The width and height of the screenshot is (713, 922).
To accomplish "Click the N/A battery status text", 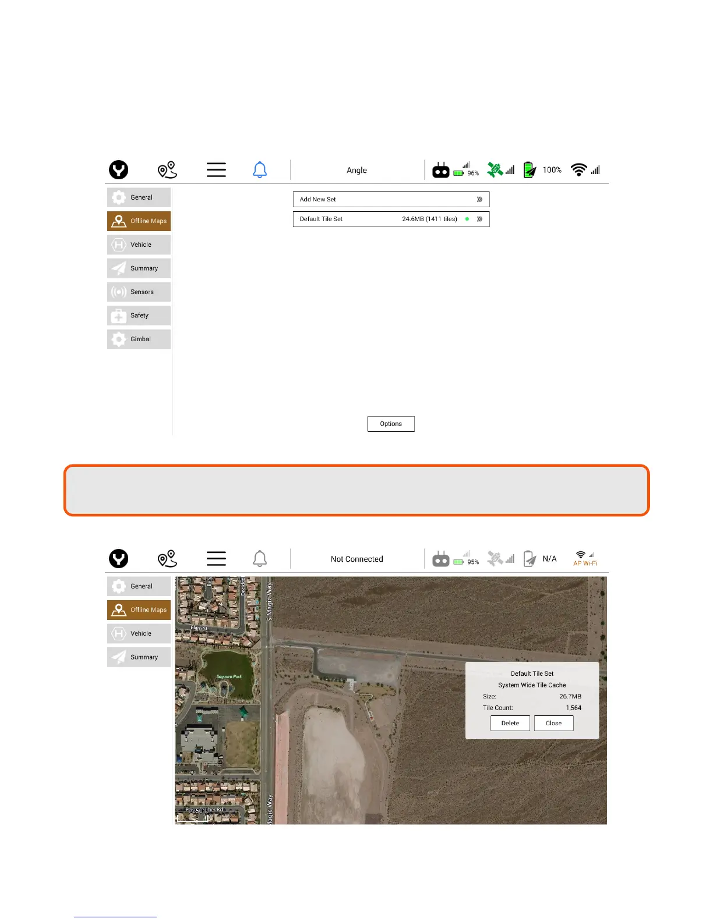I will (x=549, y=559).
